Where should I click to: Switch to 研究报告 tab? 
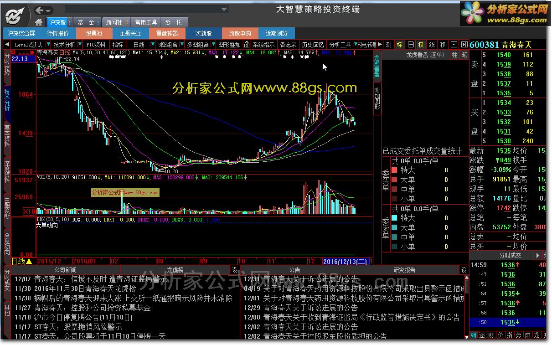click(x=405, y=270)
